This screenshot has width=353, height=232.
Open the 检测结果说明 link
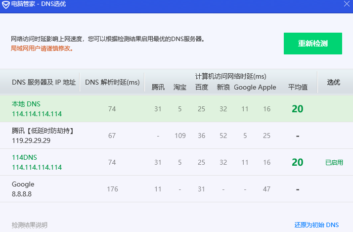tap(30, 225)
